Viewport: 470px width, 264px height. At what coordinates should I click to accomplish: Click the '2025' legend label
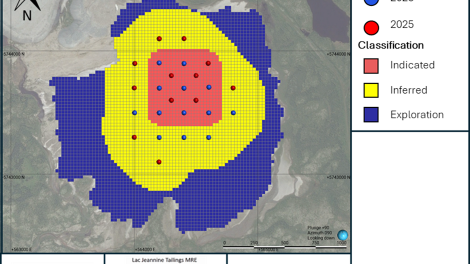click(x=402, y=24)
